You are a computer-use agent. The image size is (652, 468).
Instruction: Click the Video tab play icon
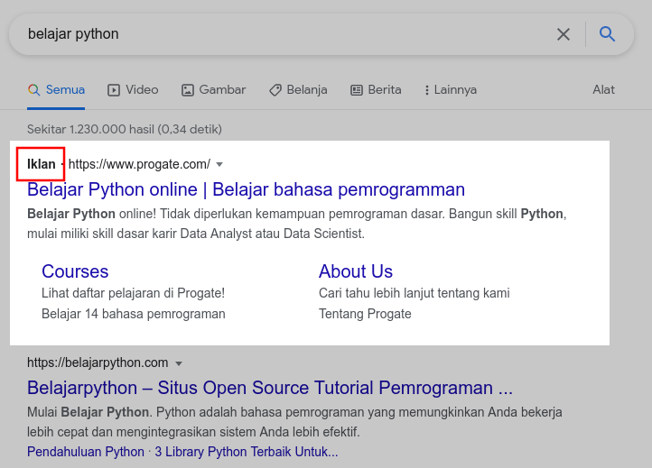coord(114,90)
